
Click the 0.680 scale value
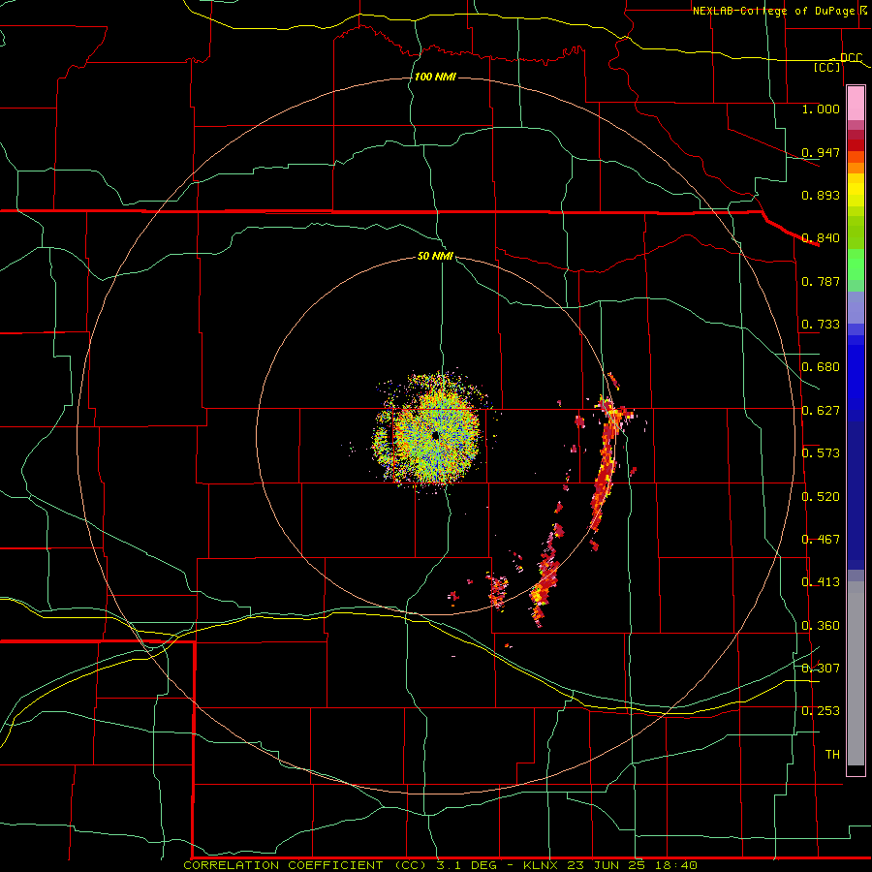pos(821,367)
